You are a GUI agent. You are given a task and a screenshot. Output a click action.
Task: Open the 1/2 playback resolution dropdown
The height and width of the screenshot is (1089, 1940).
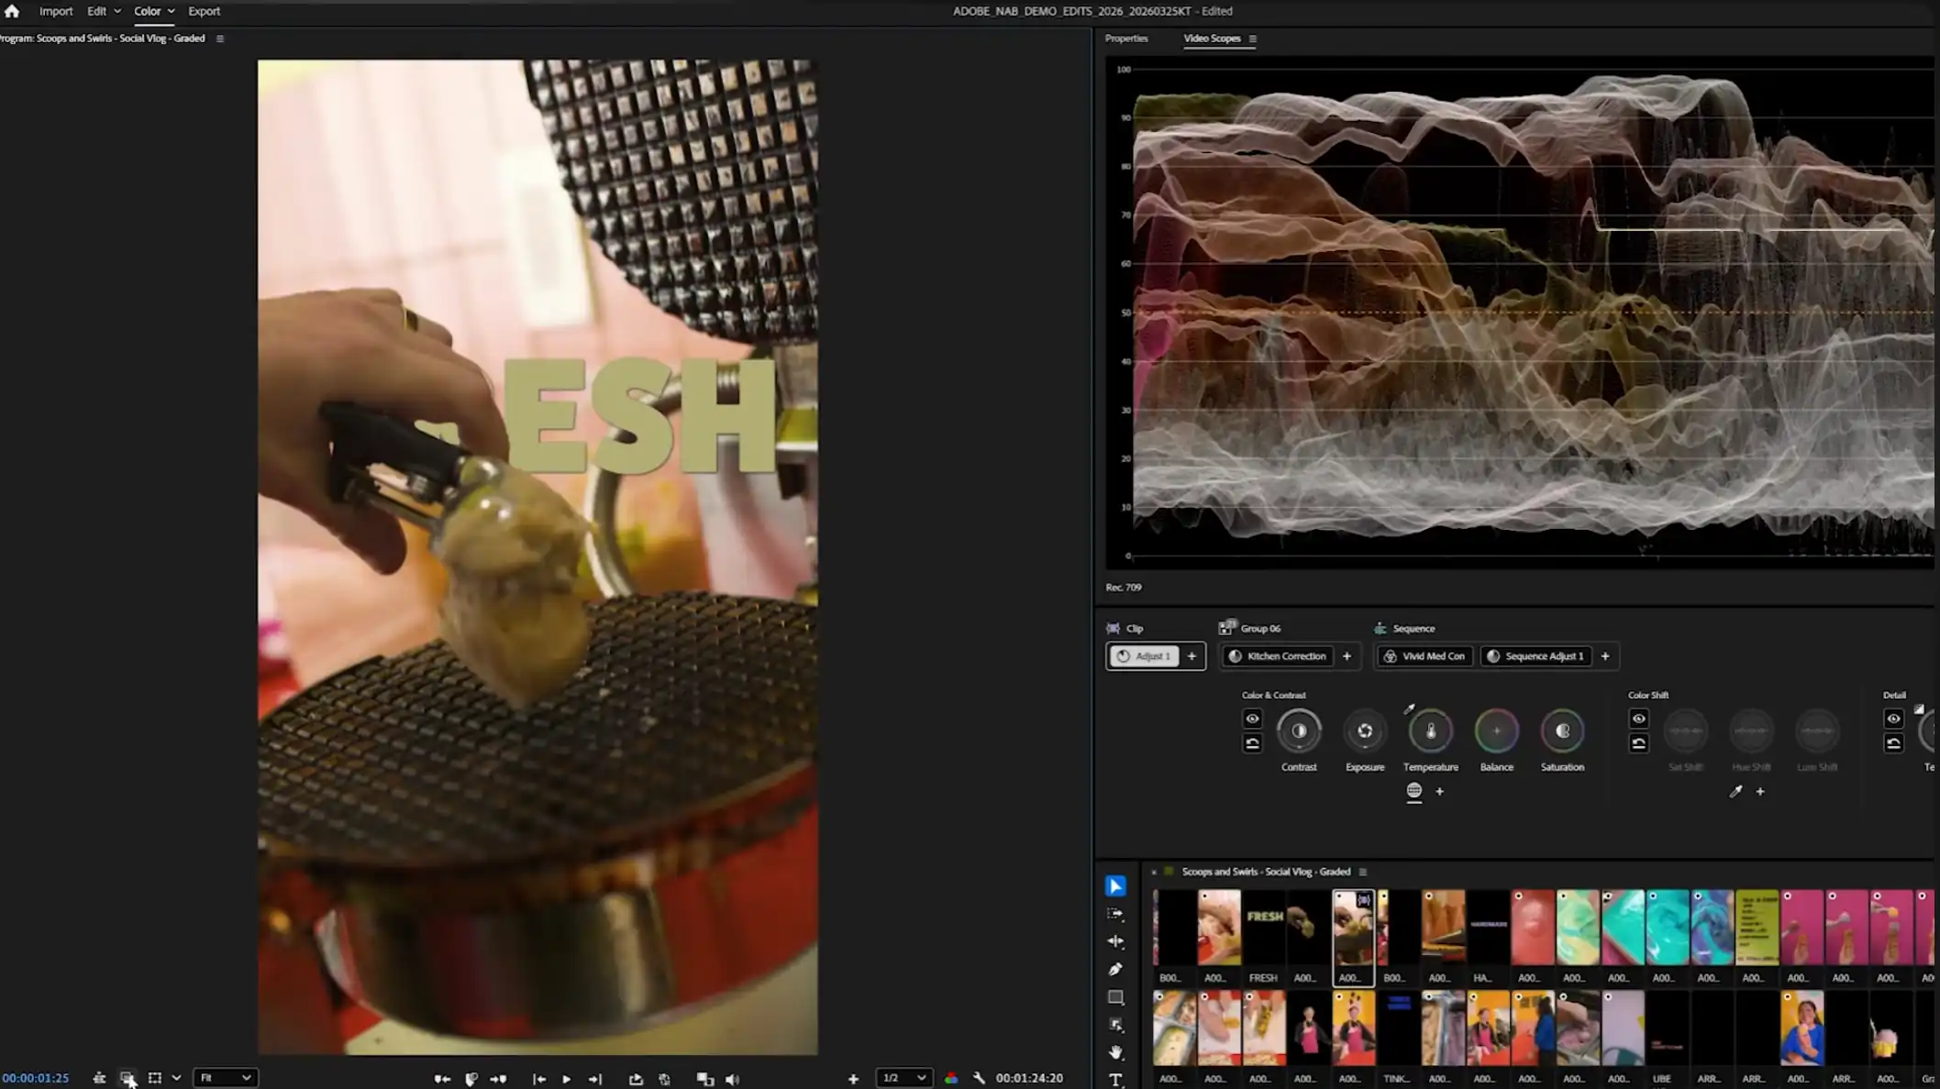point(903,1078)
